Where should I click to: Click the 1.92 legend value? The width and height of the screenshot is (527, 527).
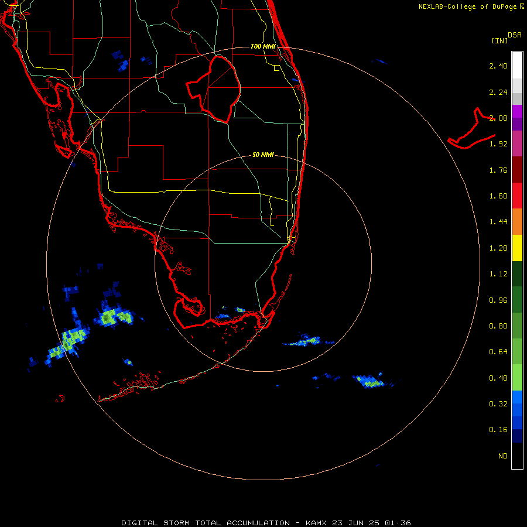pyautogui.click(x=498, y=144)
